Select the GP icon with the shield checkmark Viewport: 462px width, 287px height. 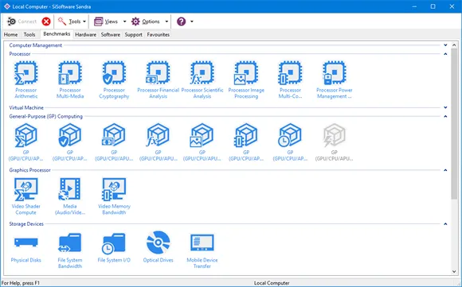[x=70, y=142]
